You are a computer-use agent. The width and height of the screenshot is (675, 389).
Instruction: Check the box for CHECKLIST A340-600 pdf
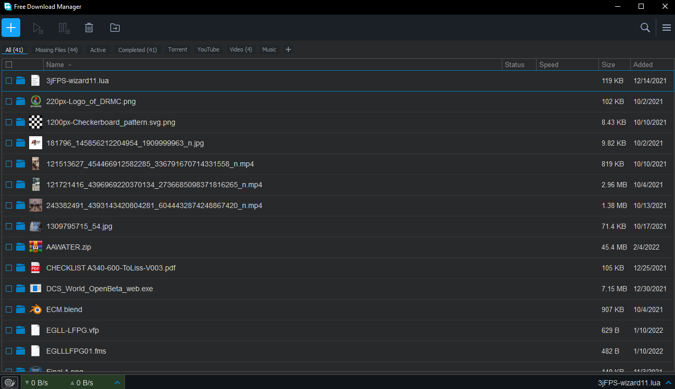(x=9, y=268)
